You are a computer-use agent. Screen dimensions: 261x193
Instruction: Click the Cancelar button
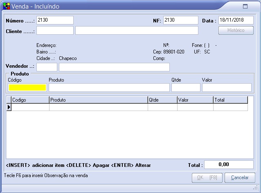pyautogui.click(x=240, y=178)
